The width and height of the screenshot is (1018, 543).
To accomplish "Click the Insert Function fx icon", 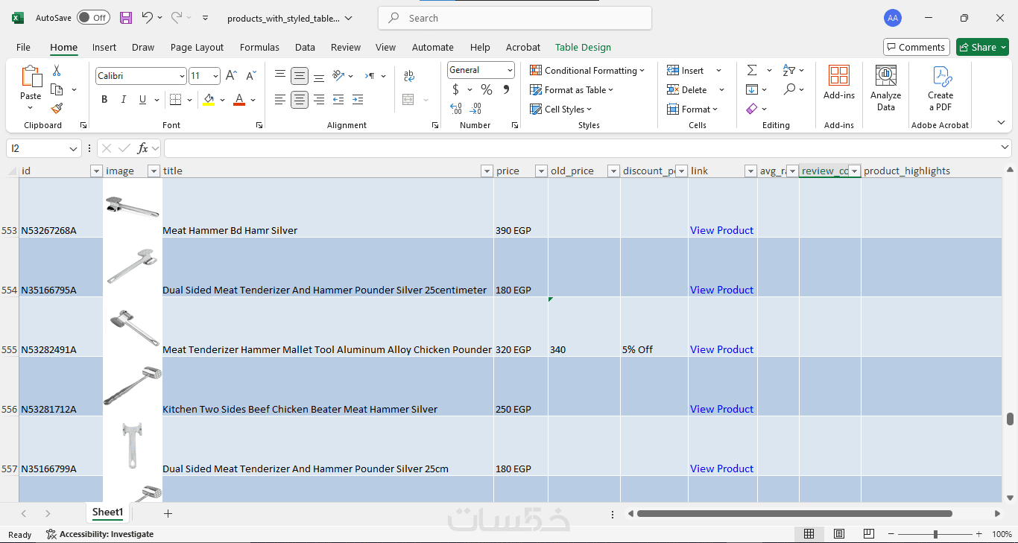I will coord(142,148).
